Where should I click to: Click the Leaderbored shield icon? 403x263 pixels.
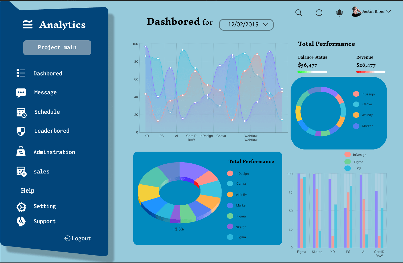tap(21, 131)
